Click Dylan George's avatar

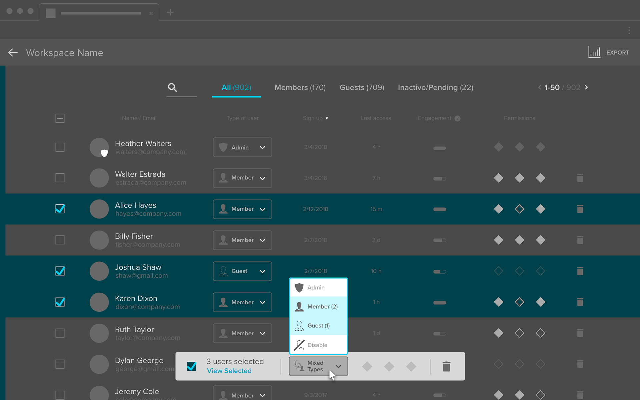[99, 364]
